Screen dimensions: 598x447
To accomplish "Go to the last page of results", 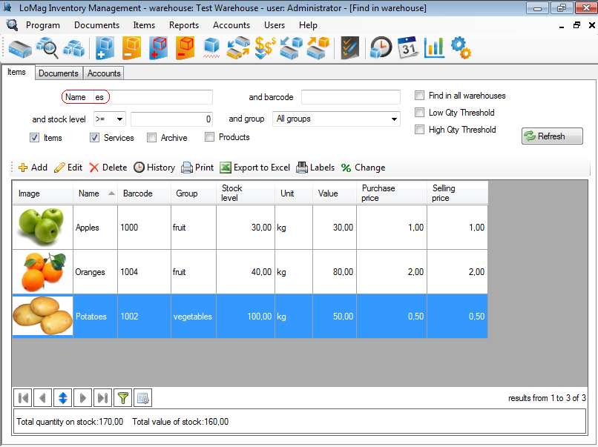I will (103, 398).
